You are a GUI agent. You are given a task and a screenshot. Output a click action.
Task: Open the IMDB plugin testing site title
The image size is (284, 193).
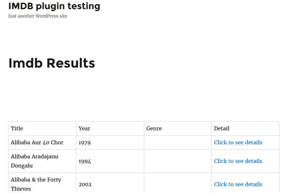click(54, 6)
